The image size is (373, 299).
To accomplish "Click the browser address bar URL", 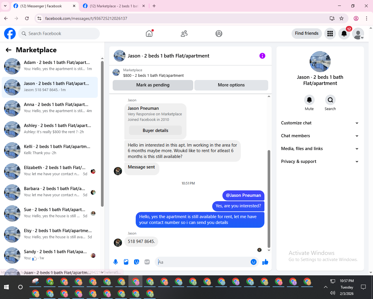I will 86,18.
